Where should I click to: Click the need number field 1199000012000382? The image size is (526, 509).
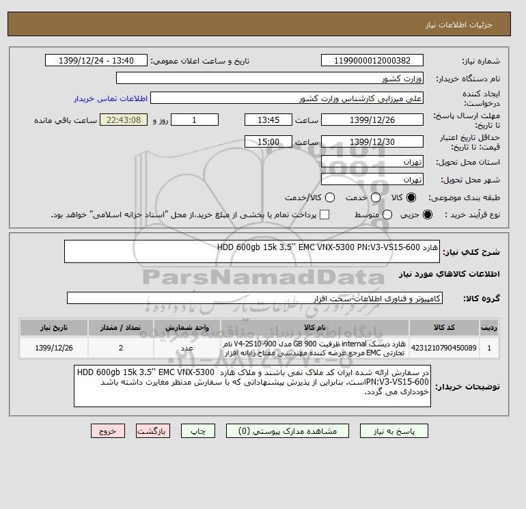tap(372, 60)
